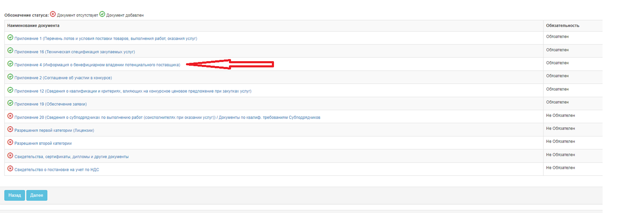The width and height of the screenshot is (618, 213).
Task: Open Приложение 16 technical specification link
Action: click(x=75, y=52)
